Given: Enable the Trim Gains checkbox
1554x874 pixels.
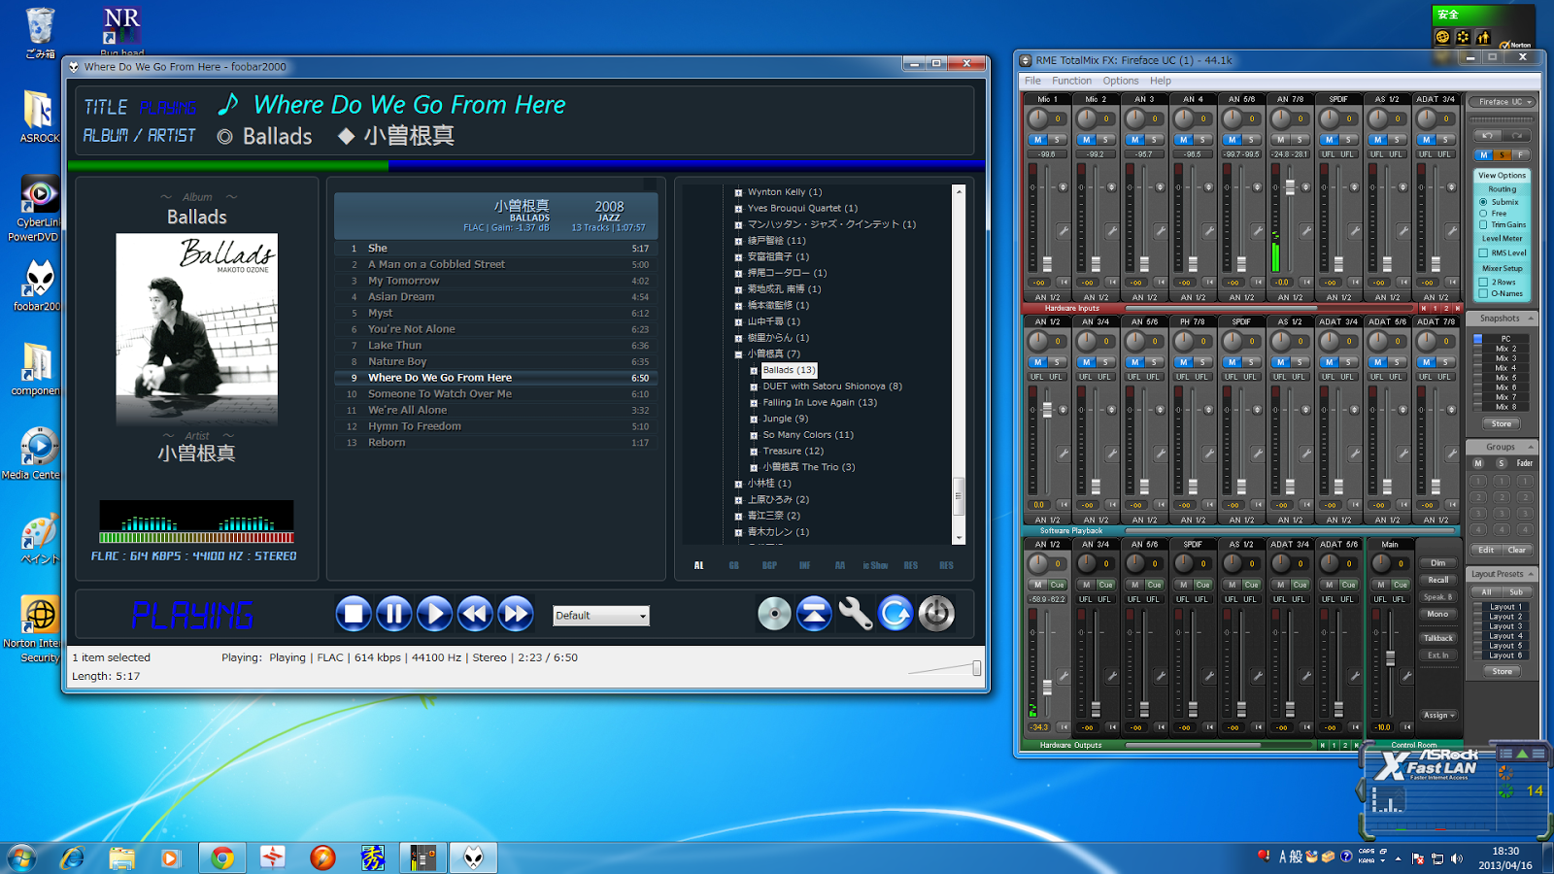Looking at the screenshot, I should pos(1483,225).
